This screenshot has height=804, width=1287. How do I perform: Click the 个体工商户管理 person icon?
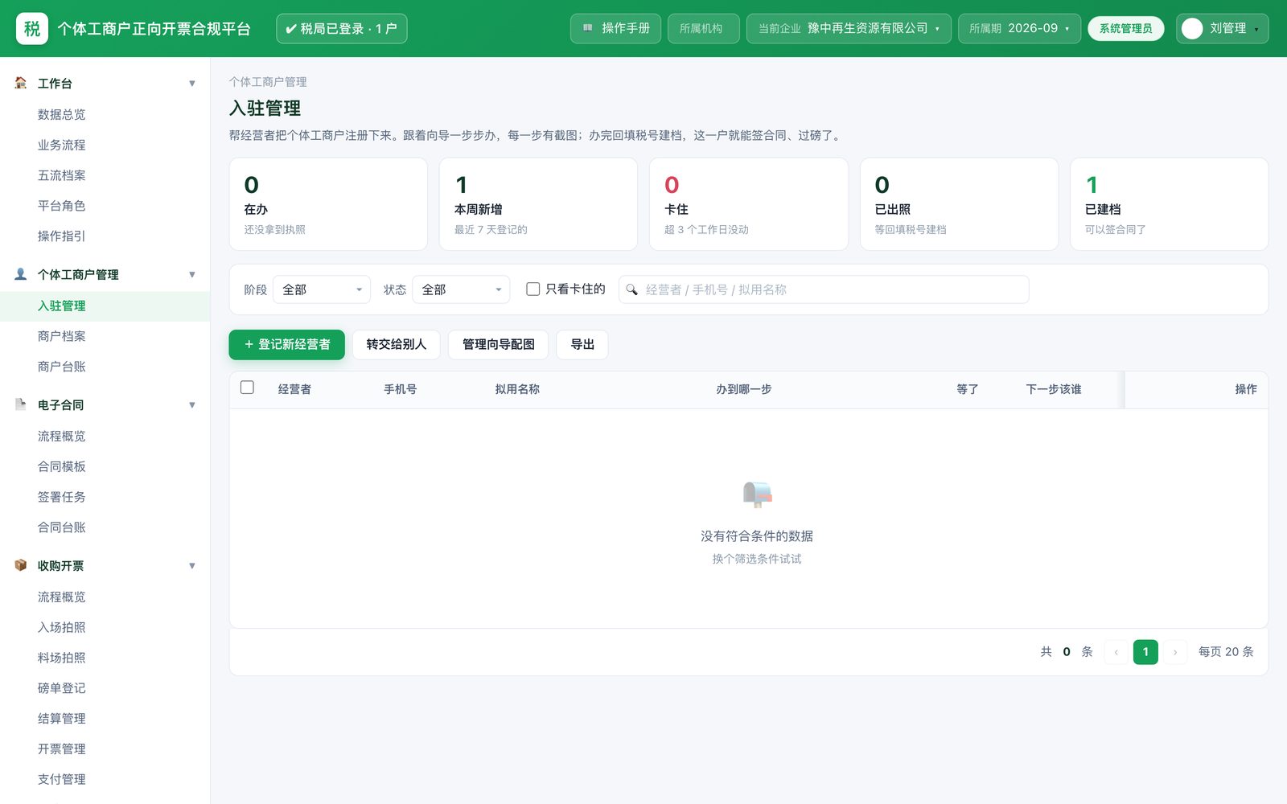21,274
